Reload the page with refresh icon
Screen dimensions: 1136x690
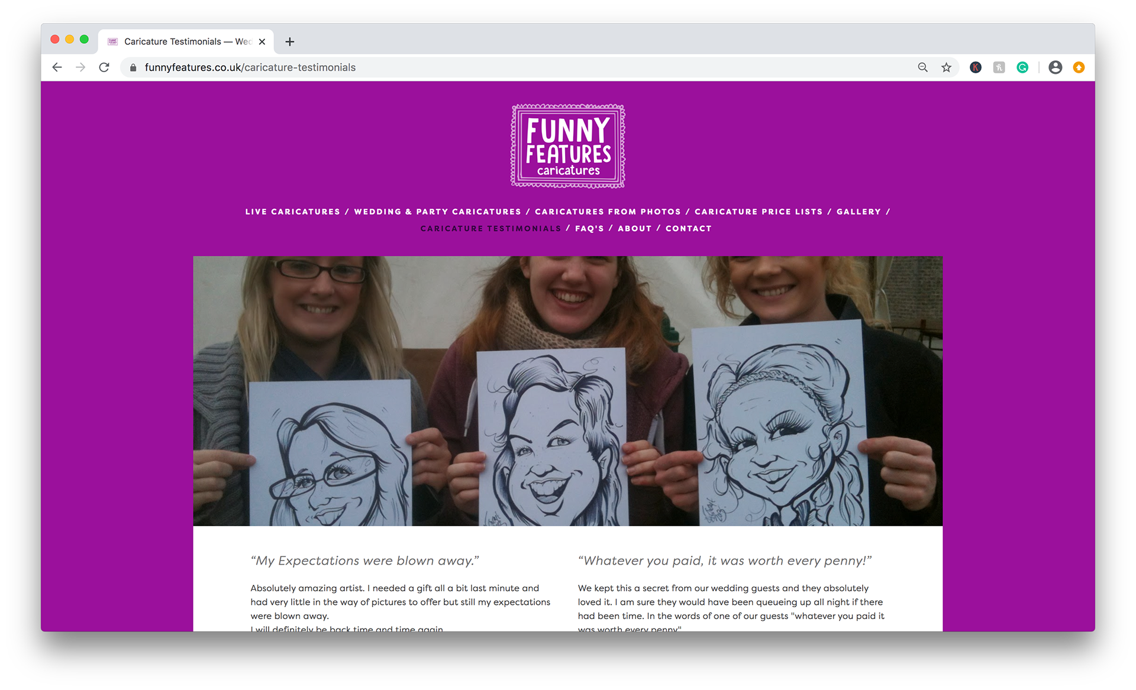pyautogui.click(x=104, y=67)
